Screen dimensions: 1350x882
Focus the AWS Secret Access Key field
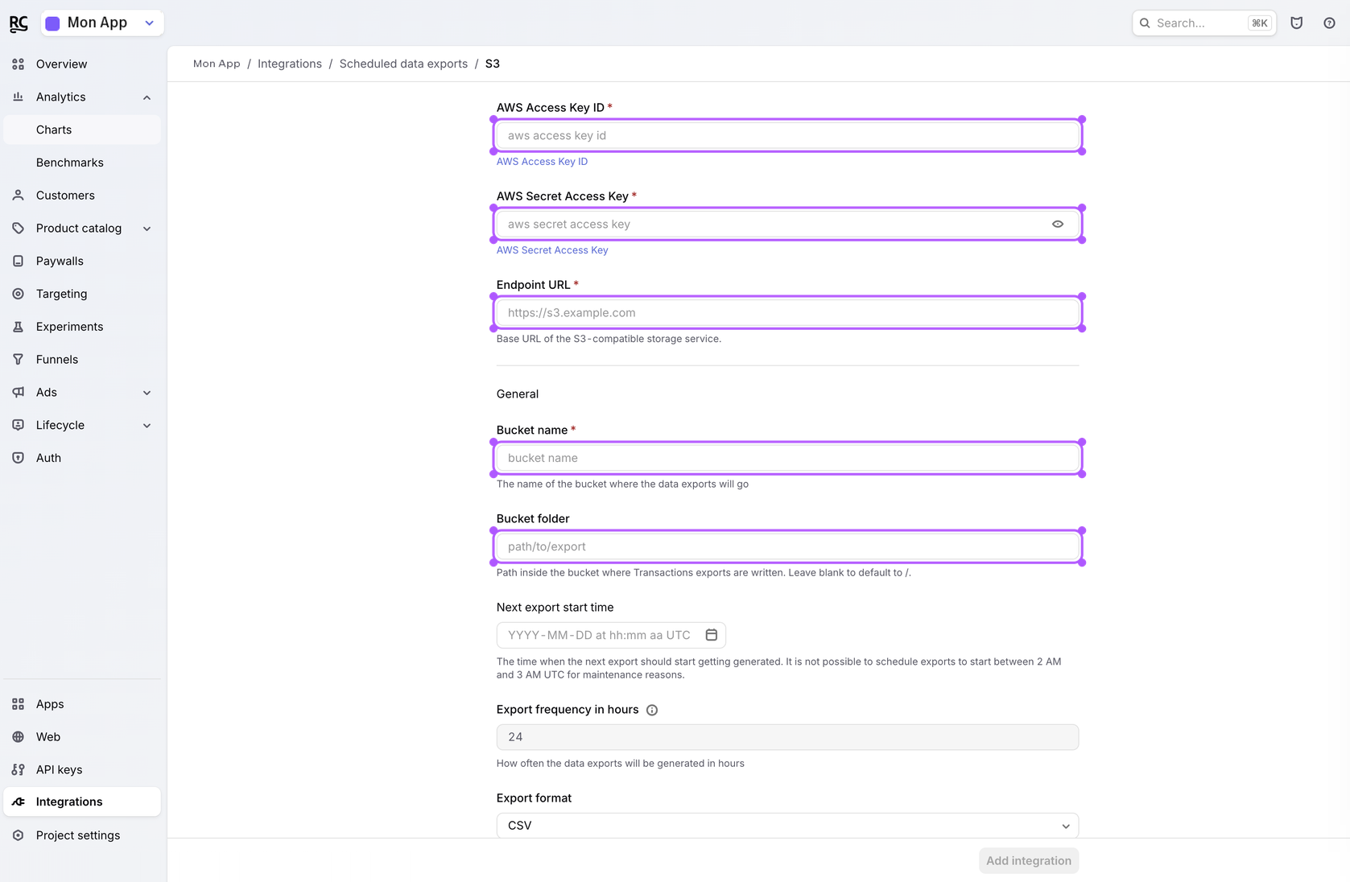(x=787, y=224)
